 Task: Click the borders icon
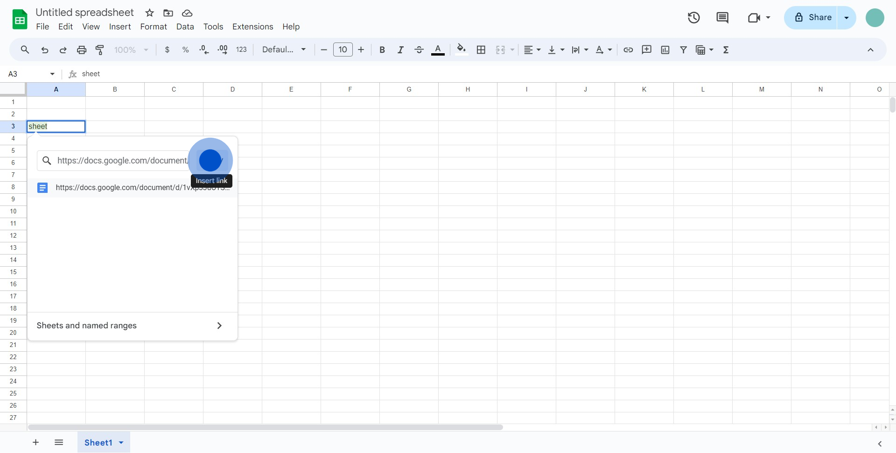(x=481, y=50)
